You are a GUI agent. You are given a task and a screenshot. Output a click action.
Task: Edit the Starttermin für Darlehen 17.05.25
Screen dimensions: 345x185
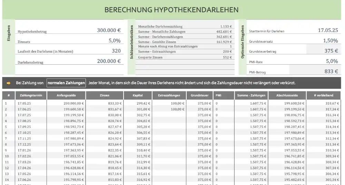(x=328, y=30)
